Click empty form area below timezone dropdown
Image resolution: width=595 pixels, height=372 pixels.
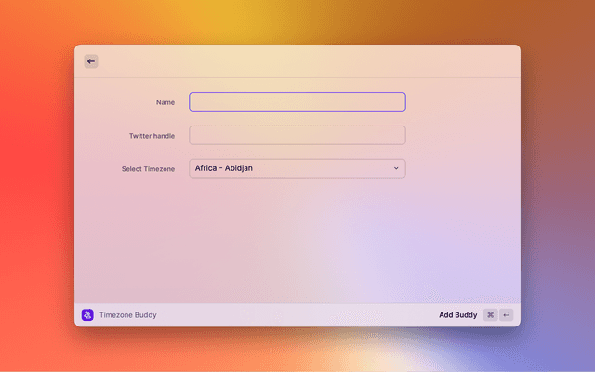(x=297, y=242)
